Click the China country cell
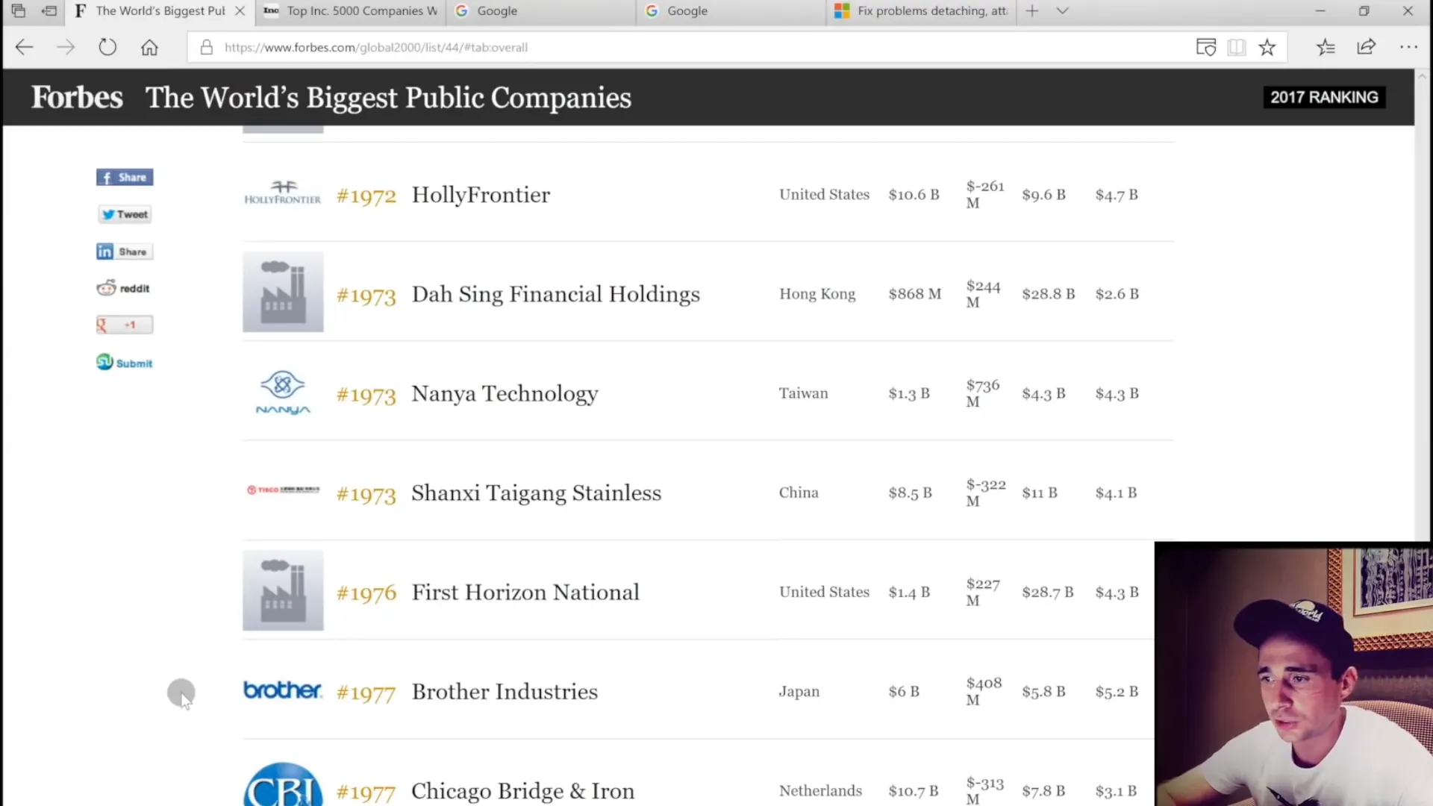 click(x=799, y=493)
